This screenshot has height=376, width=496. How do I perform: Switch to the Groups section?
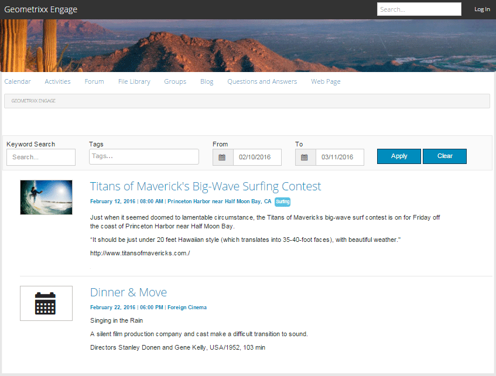click(x=175, y=81)
